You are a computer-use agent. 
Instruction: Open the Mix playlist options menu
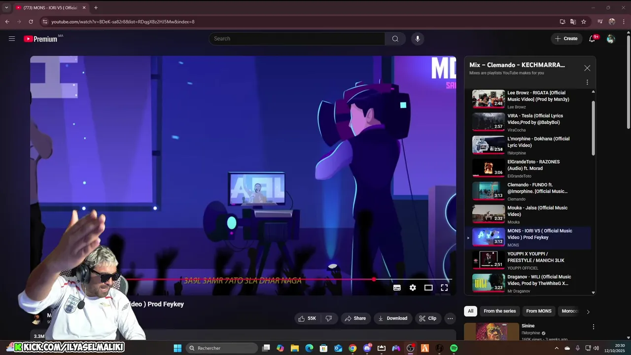[x=587, y=82]
